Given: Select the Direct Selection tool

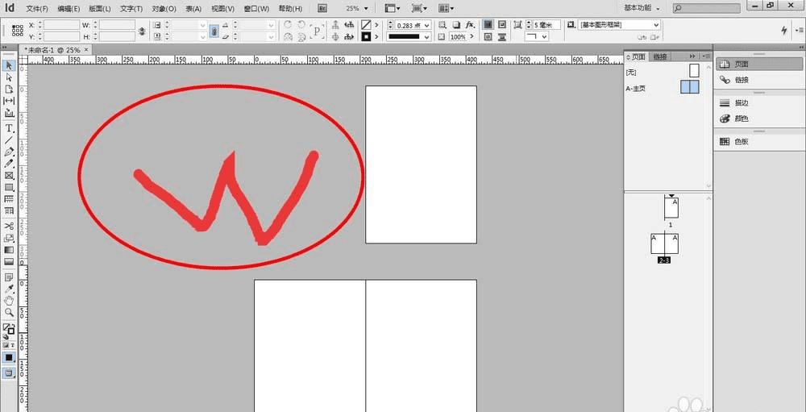Looking at the screenshot, I should pos(9,77).
